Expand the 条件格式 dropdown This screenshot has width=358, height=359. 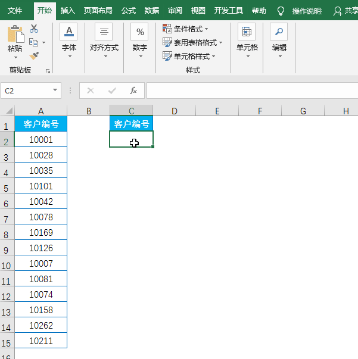tap(206, 29)
